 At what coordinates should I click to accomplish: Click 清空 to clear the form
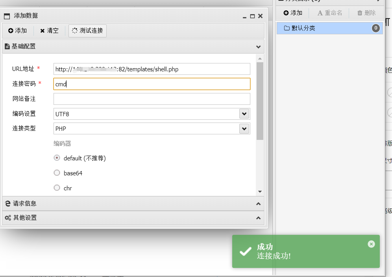(49, 30)
